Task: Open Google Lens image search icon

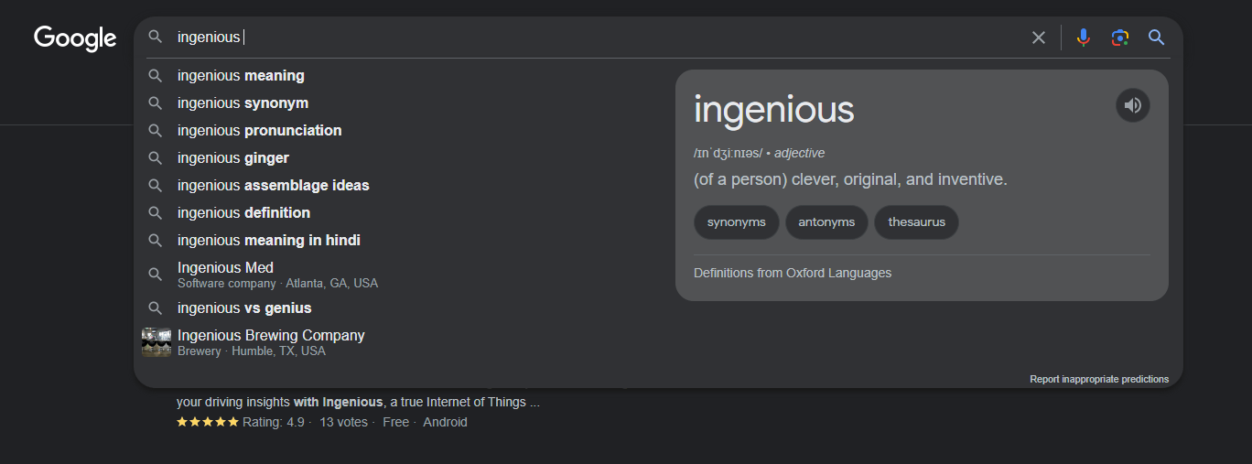Action: pyautogui.click(x=1120, y=38)
